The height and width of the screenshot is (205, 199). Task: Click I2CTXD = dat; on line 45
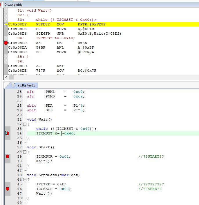click(51, 184)
